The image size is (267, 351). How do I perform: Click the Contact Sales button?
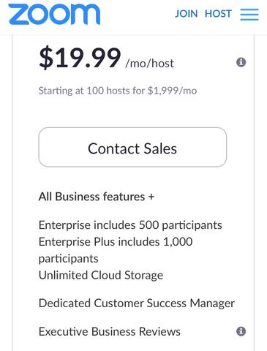(x=132, y=147)
